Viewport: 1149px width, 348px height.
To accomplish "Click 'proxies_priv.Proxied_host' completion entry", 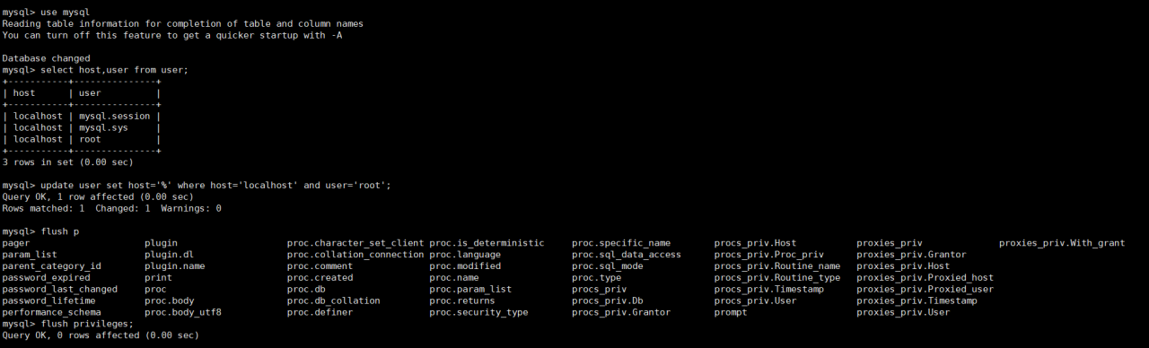I will tap(925, 278).
